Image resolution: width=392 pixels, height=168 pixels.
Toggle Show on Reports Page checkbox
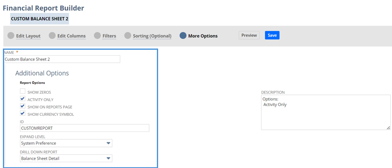pos(23,106)
